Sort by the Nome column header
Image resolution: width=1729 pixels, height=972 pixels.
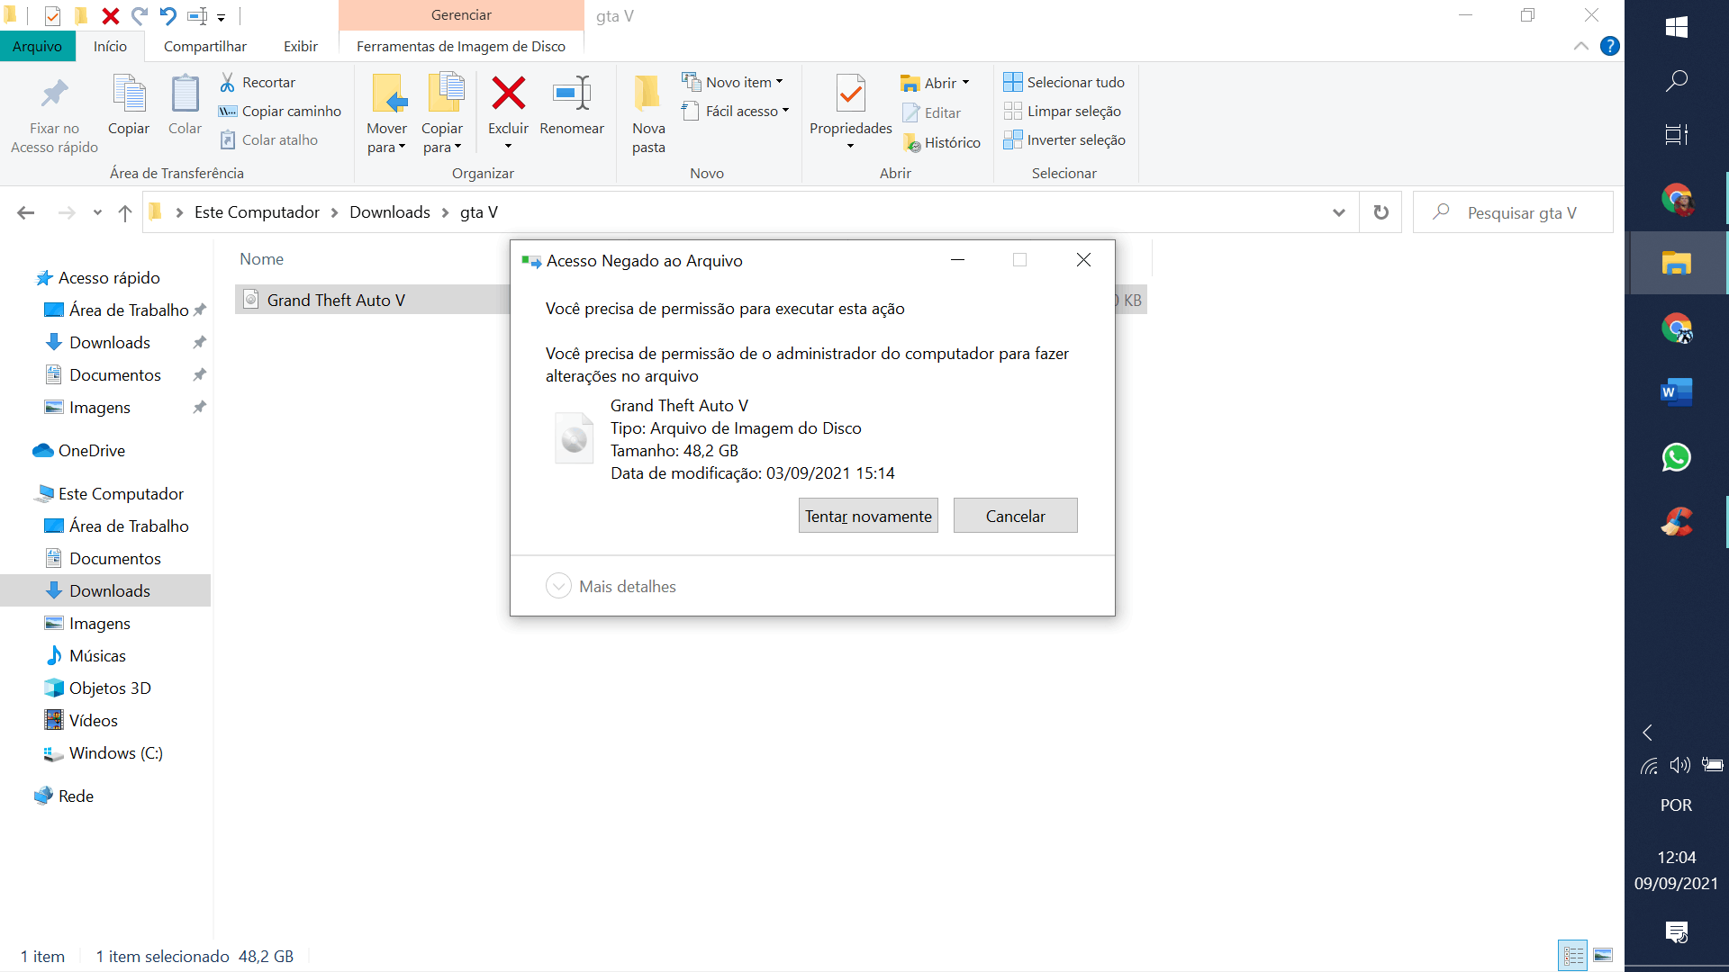coord(261,259)
